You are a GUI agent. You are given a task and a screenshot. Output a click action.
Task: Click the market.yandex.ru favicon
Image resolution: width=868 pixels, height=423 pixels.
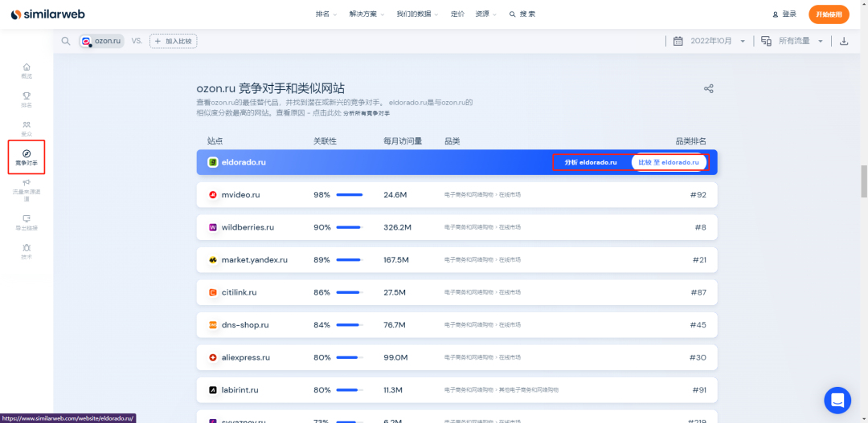pos(212,260)
